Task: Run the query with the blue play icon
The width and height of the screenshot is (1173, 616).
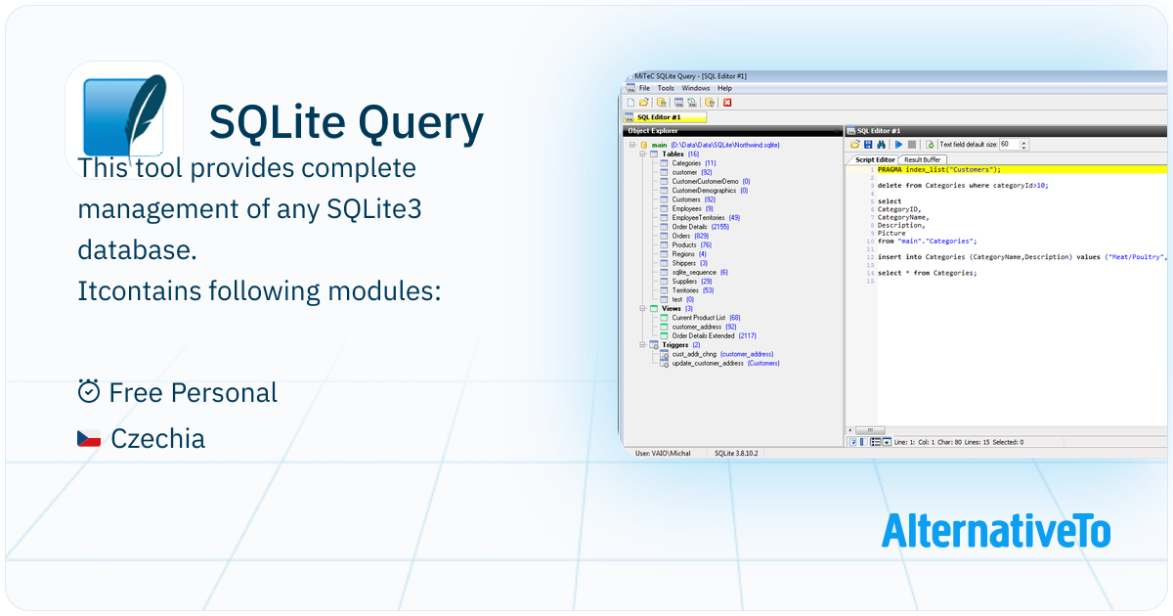Action: tap(898, 145)
